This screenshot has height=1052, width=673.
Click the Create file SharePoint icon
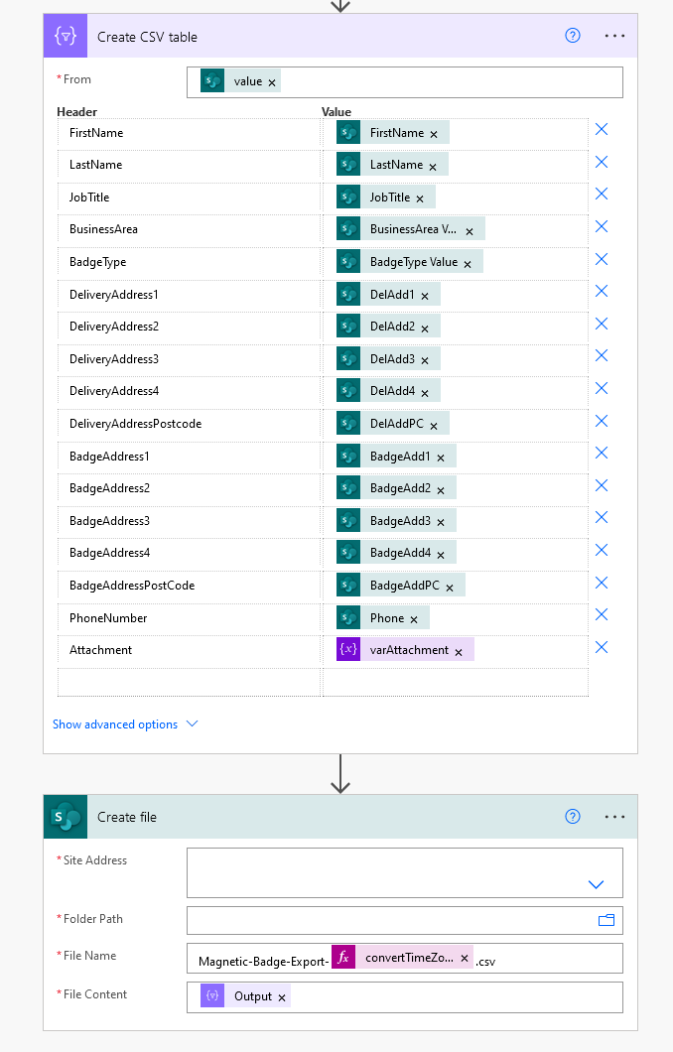pyautogui.click(x=66, y=817)
